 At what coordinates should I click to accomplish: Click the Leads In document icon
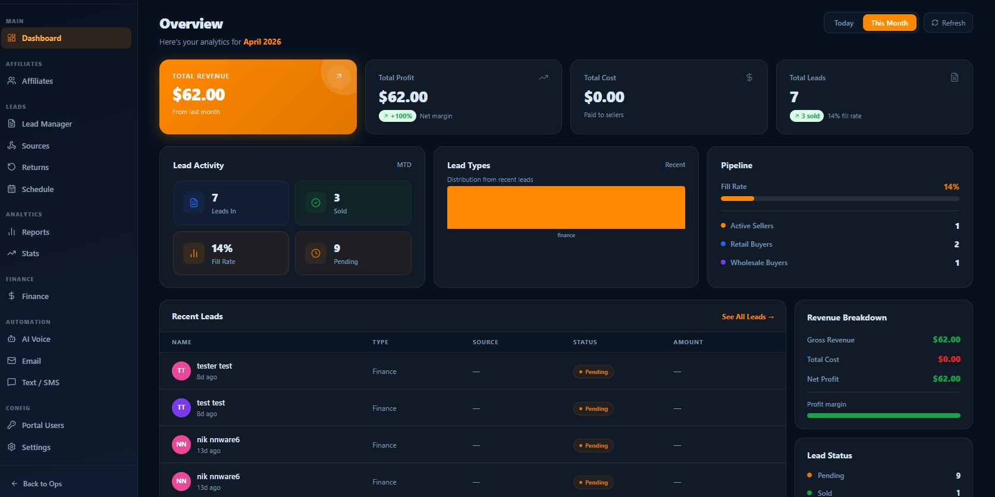(x=194, y=203)
